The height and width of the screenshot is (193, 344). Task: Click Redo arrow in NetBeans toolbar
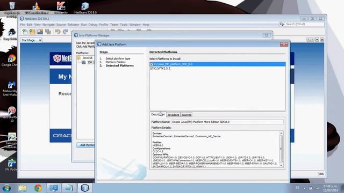pyautogui.click(x=66, y=32)
